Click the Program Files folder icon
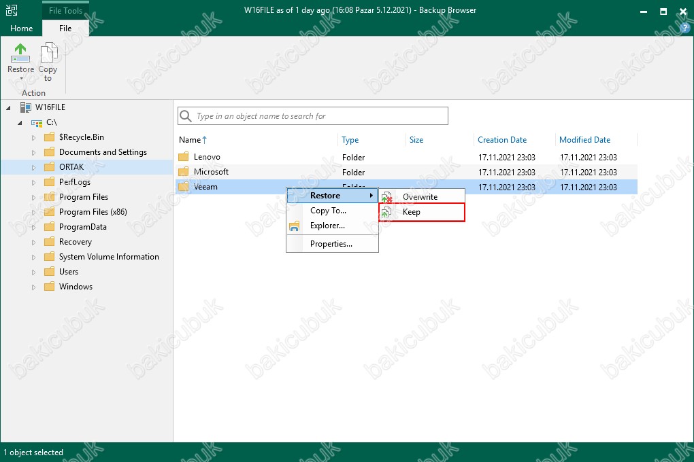Image resolution: width=694 pixels, height=462 pixels. 50,197
